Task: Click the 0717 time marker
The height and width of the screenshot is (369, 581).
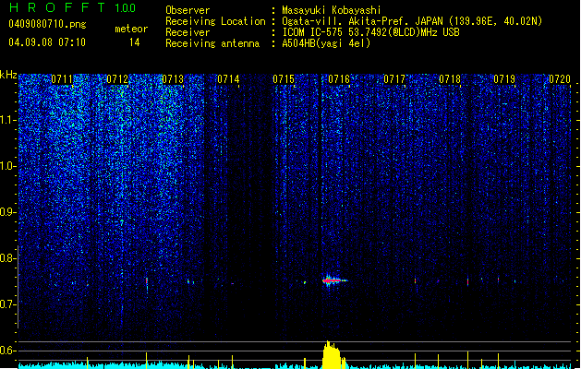Action: click(x=394, y=79)
